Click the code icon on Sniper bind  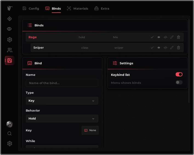point(166,48)
